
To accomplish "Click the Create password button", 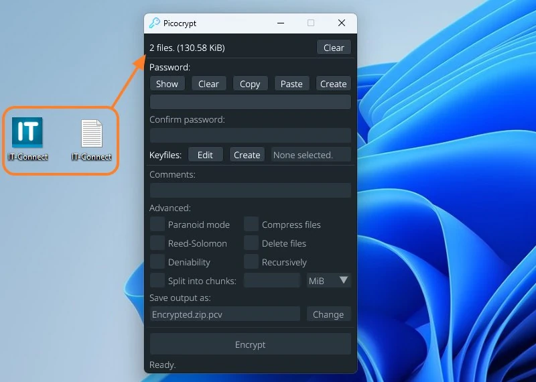I will 333,84.
